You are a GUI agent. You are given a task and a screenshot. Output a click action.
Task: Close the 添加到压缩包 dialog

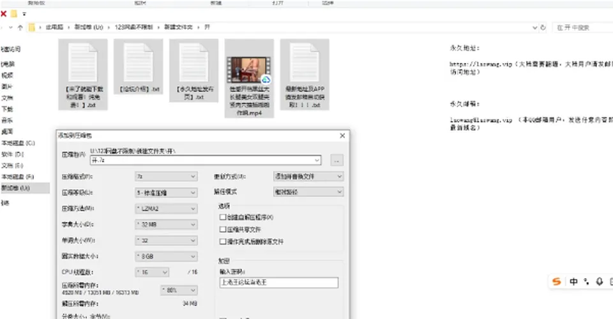(x=342, y=135)
